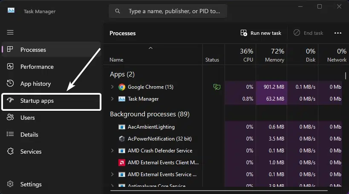The height and width of the screenshot is (194, 349).
Task: Go to the Users tab label
Action: 28,118
